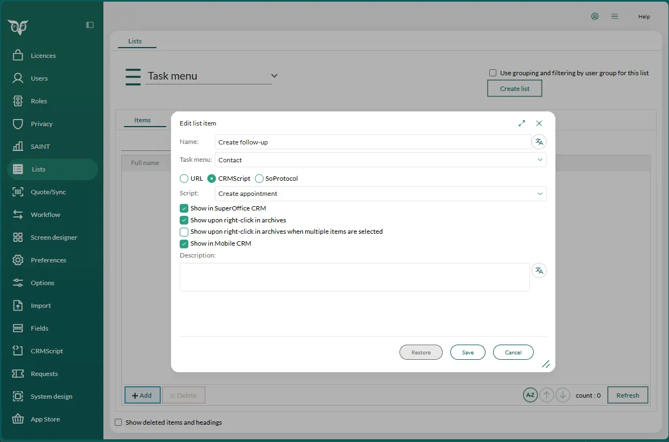
Task: Open the App Store from sidebar
Action: coord(45,419)
